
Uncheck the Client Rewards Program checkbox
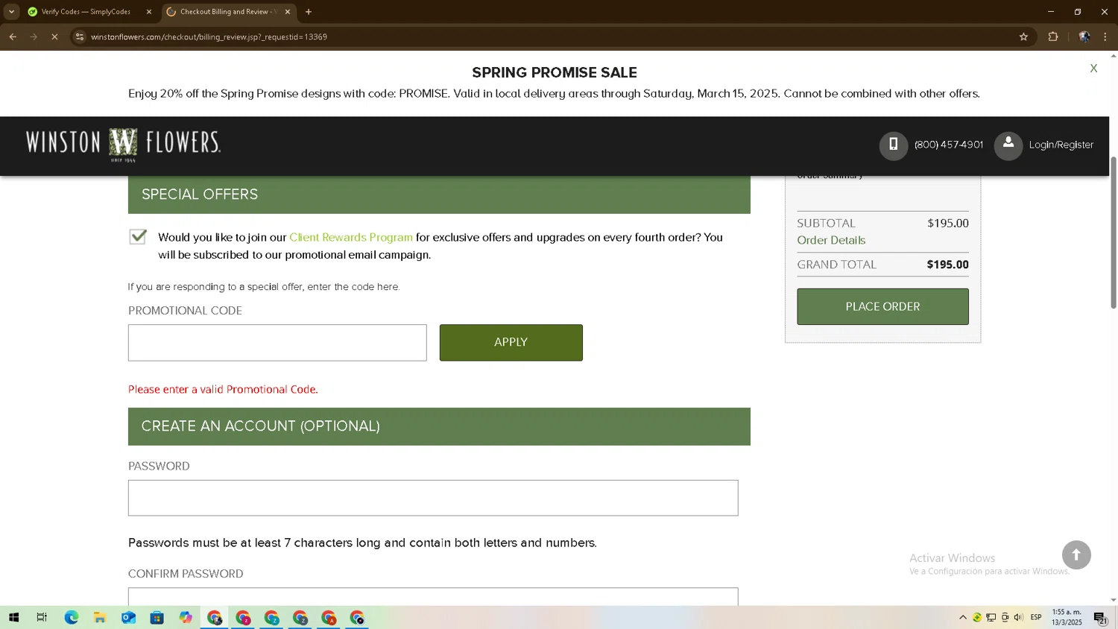[x=138, y=237]
